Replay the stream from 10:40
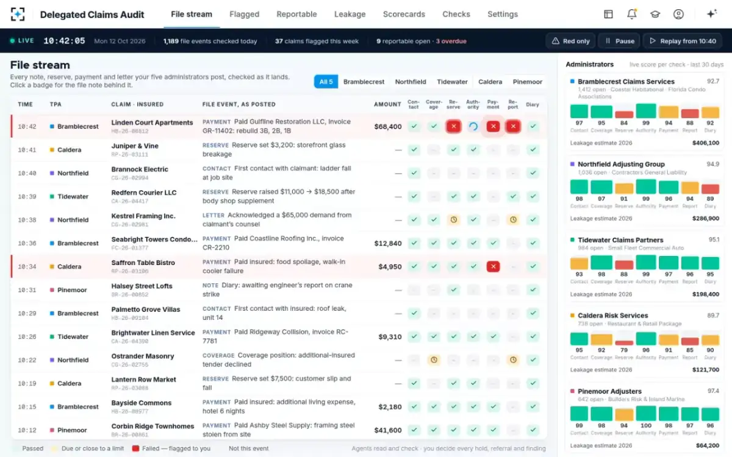This screenshot has height=457, width=732. [682, 41]
